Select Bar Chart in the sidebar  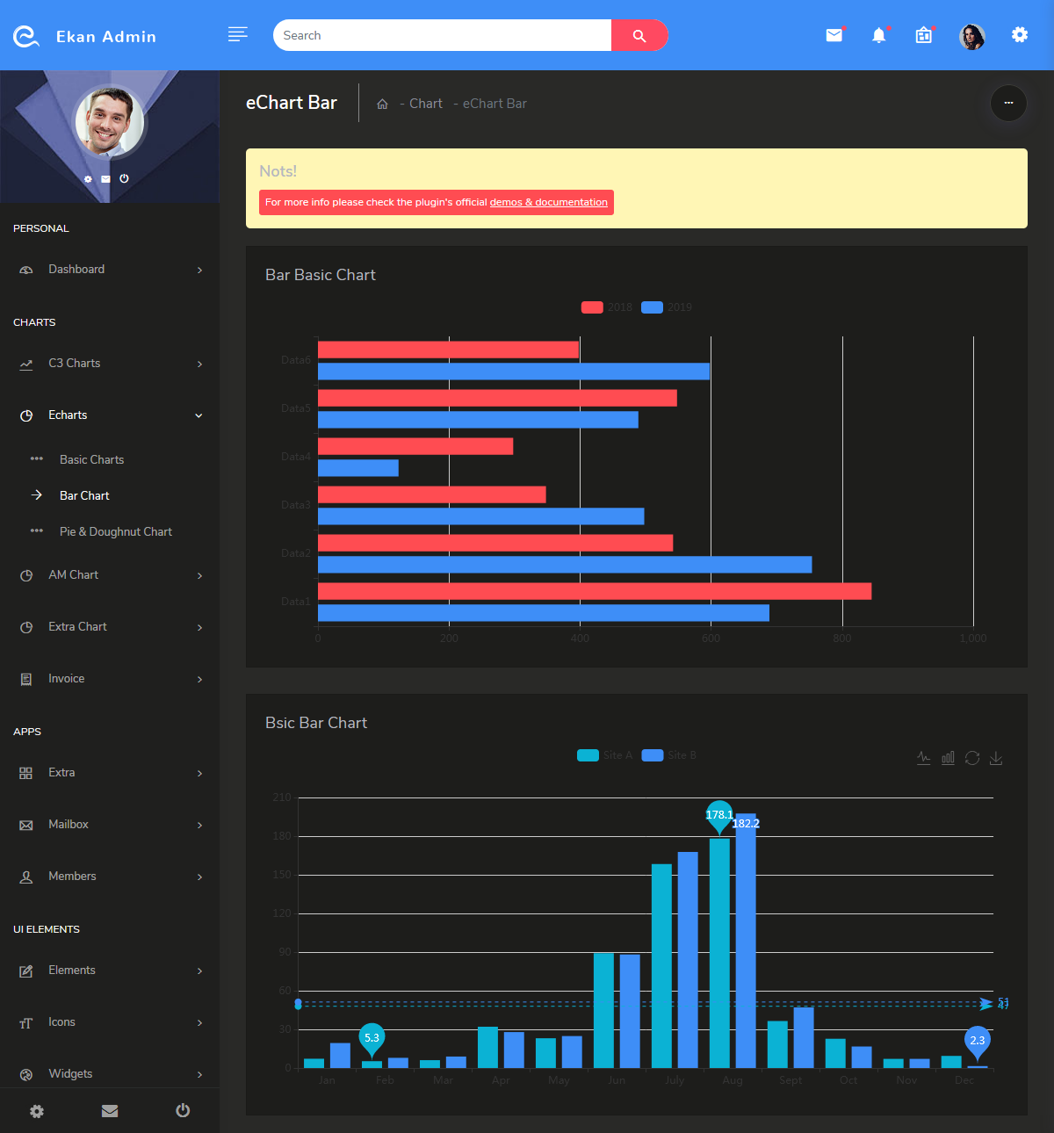coord(83,495)
